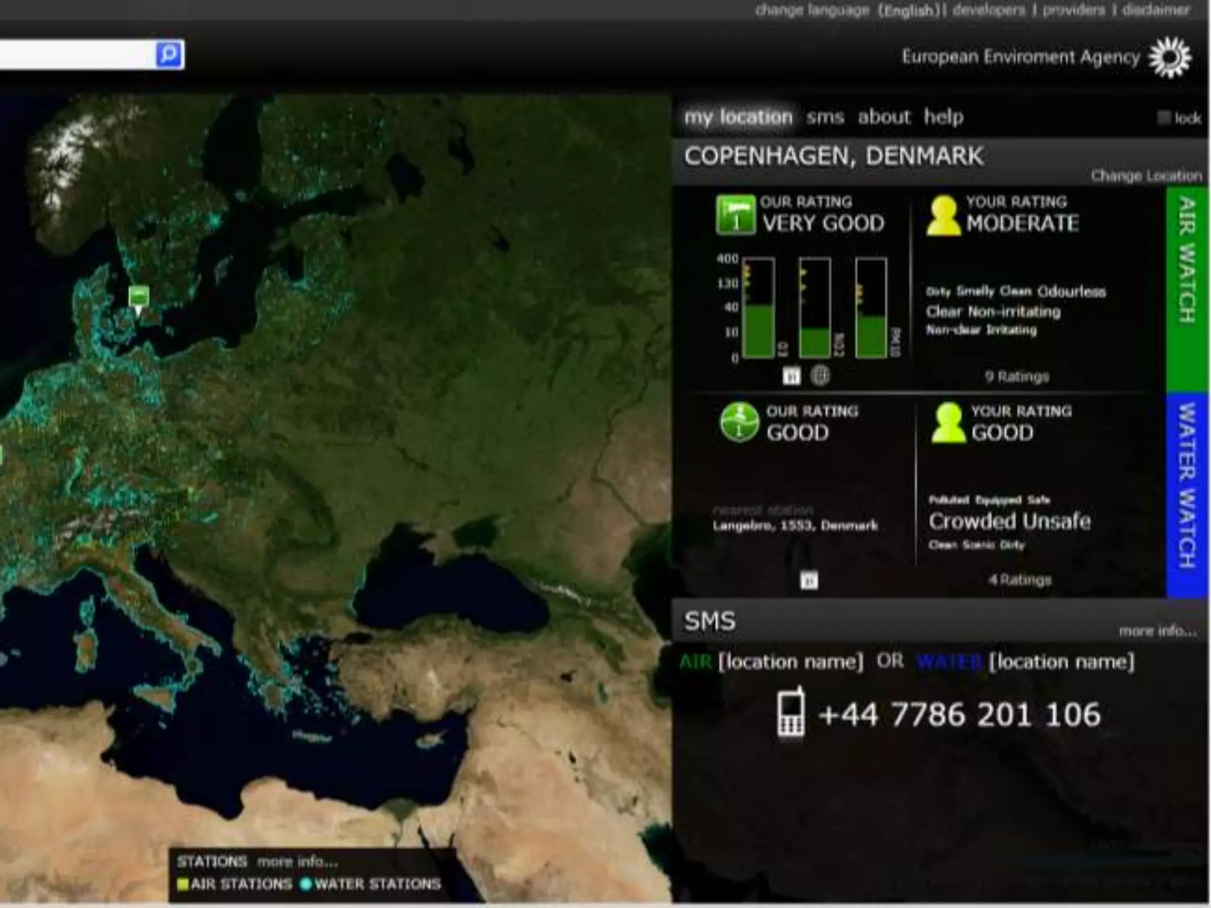Click the globe icon under the air chart
This screenshot has height=908, width=1211.
click(x=820, y=375)
